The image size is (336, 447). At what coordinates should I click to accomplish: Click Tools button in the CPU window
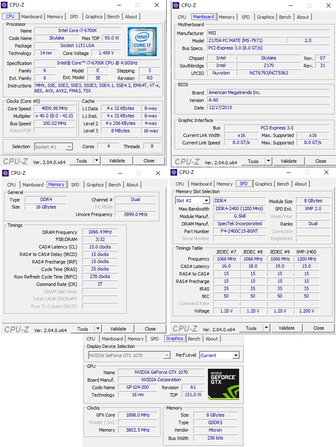(x=82, y=161)
